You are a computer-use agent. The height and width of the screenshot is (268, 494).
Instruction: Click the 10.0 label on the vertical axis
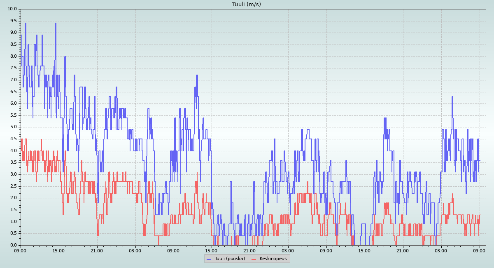pos(12,9)
